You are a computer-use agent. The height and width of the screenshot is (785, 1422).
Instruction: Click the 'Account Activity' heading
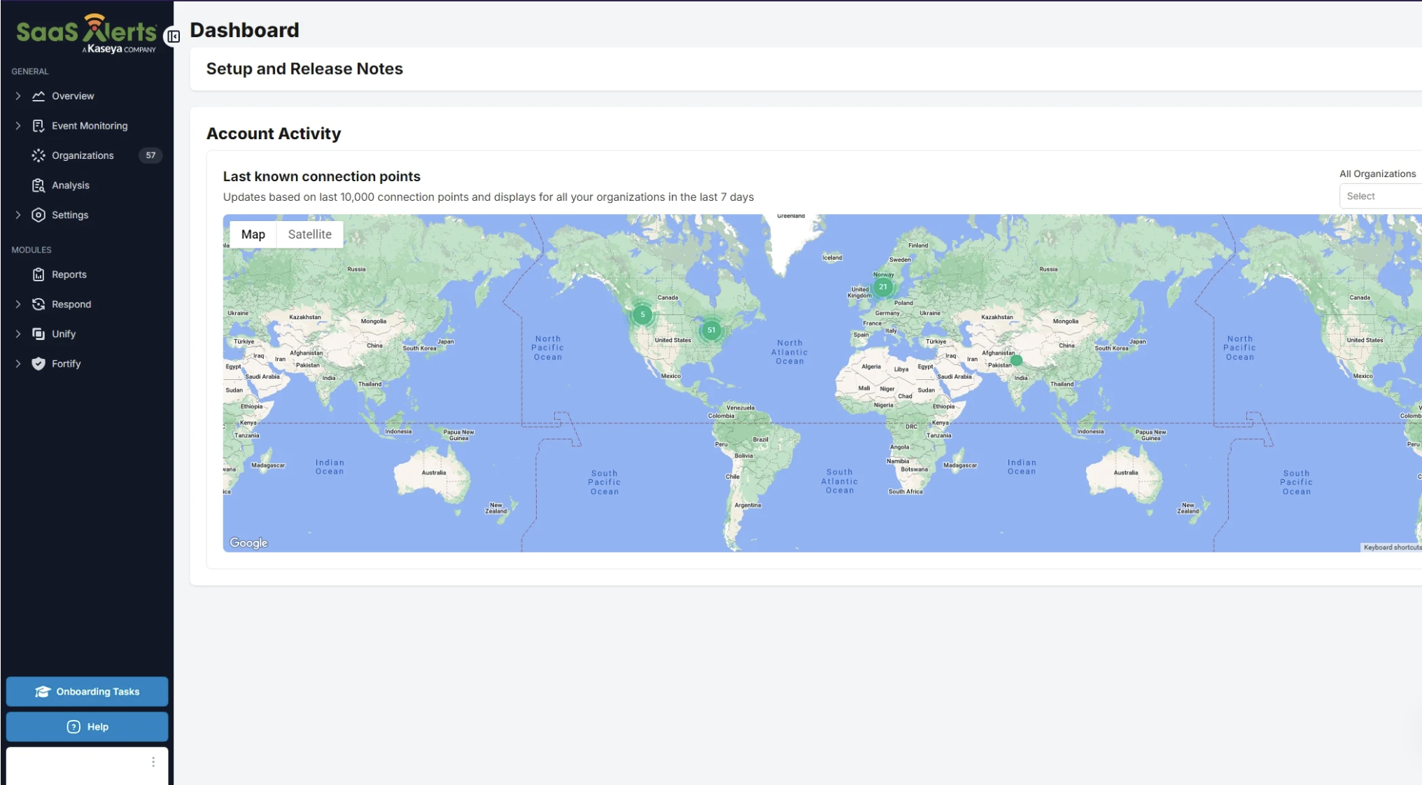(x=274, y=134)
